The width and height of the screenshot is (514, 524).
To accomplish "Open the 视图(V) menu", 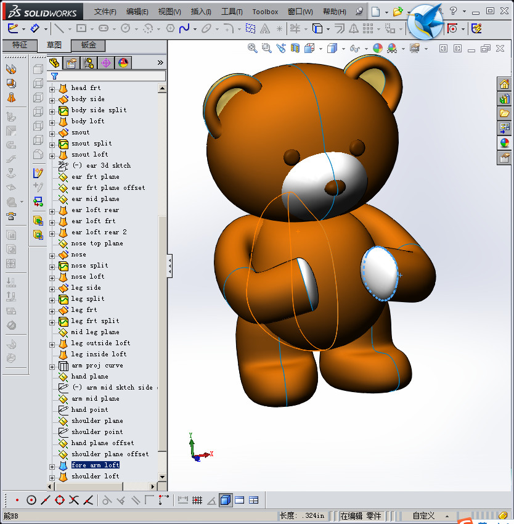I will point(169,12).
